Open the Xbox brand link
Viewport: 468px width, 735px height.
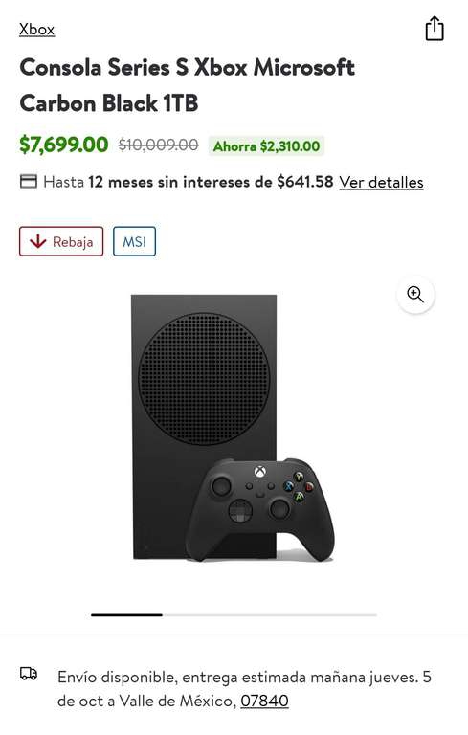[x=37, y=30]
